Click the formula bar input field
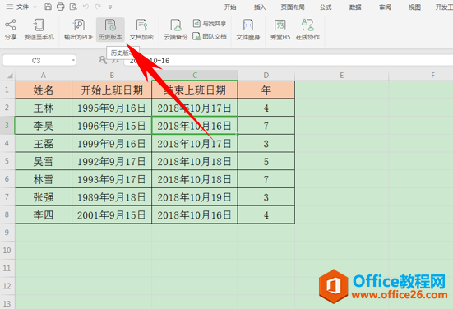453x309 pixels. pos(289,60)
